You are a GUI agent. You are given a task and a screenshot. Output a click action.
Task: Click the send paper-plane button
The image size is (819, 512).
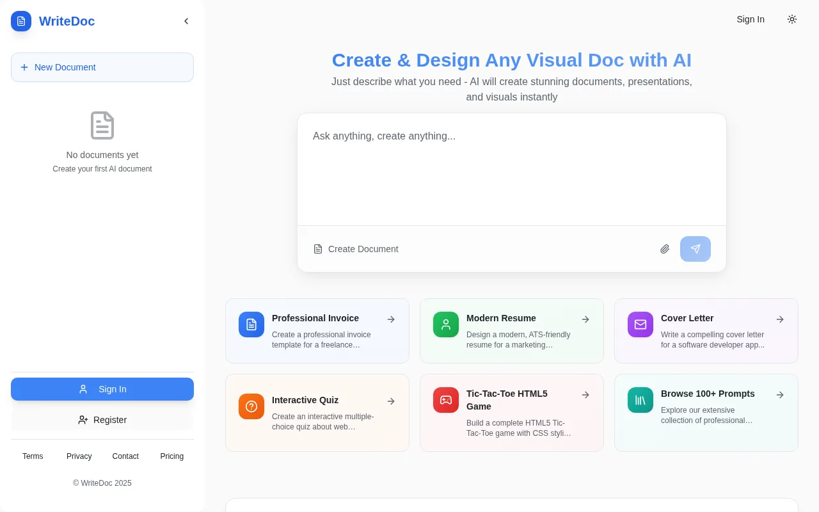(x=696, y=249)
